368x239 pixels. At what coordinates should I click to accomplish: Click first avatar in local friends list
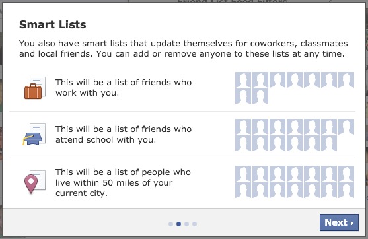point(243,174)
